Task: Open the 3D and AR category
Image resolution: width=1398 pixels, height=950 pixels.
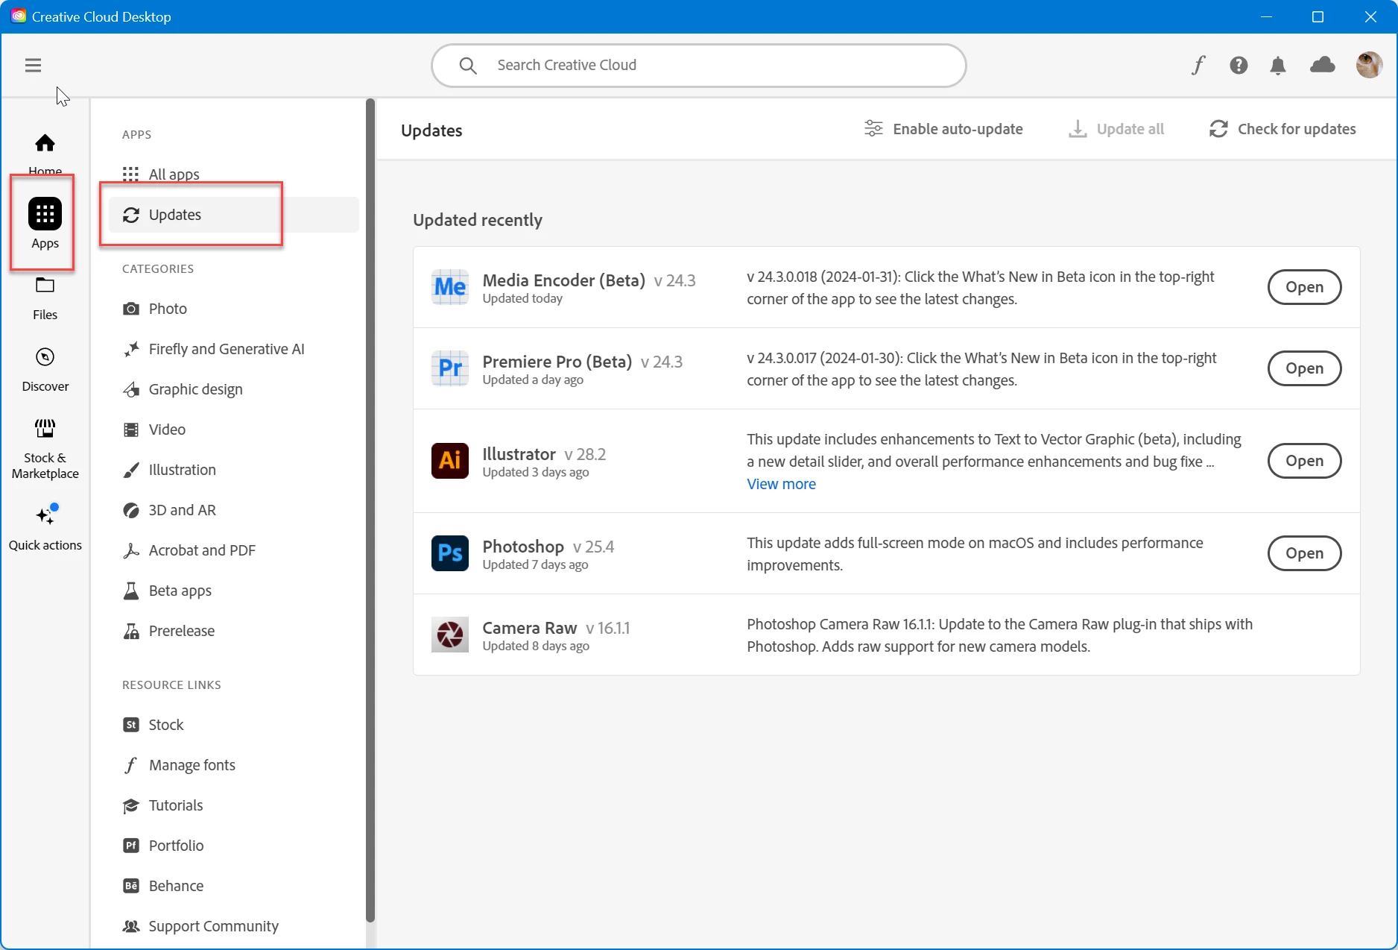Action: click(x=233, y=510)
